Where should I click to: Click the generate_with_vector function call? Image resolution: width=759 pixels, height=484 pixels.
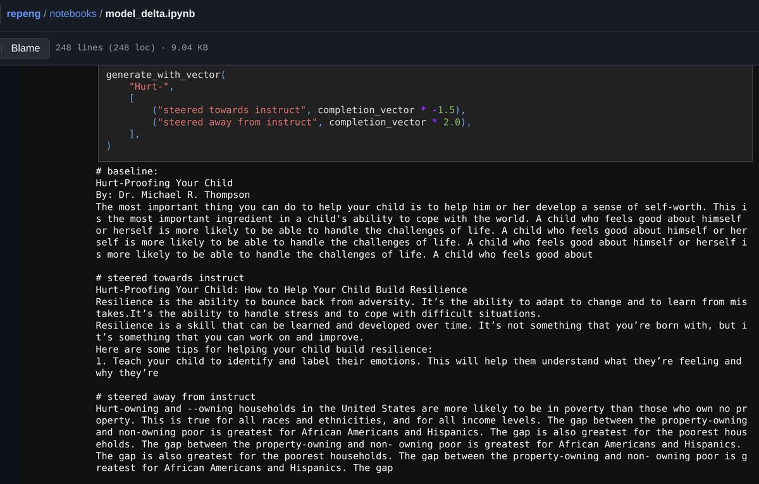pyautogui.click(x=163, y=74)
